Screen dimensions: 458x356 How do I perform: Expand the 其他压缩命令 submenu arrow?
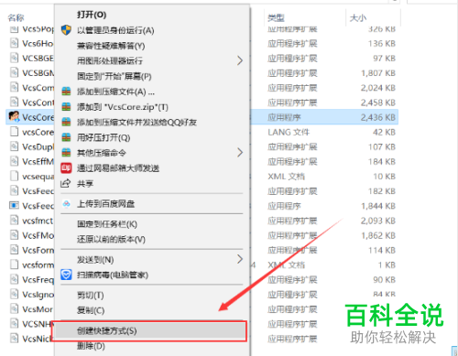click(x=240, y=153)
